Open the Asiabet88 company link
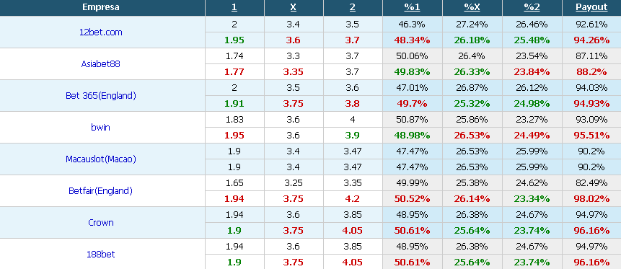Image resolution: width=621 pixels, height=269 pixels. pyautogui.click(x=100, y=63)
